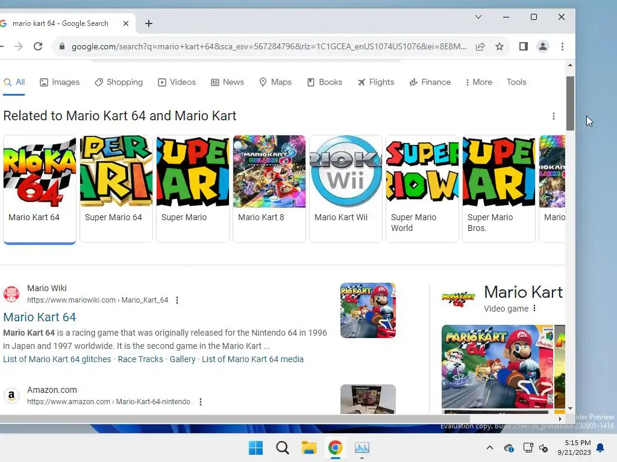
Task: Select the Mario Kart 64 related card
Action: tap(40, 189)
